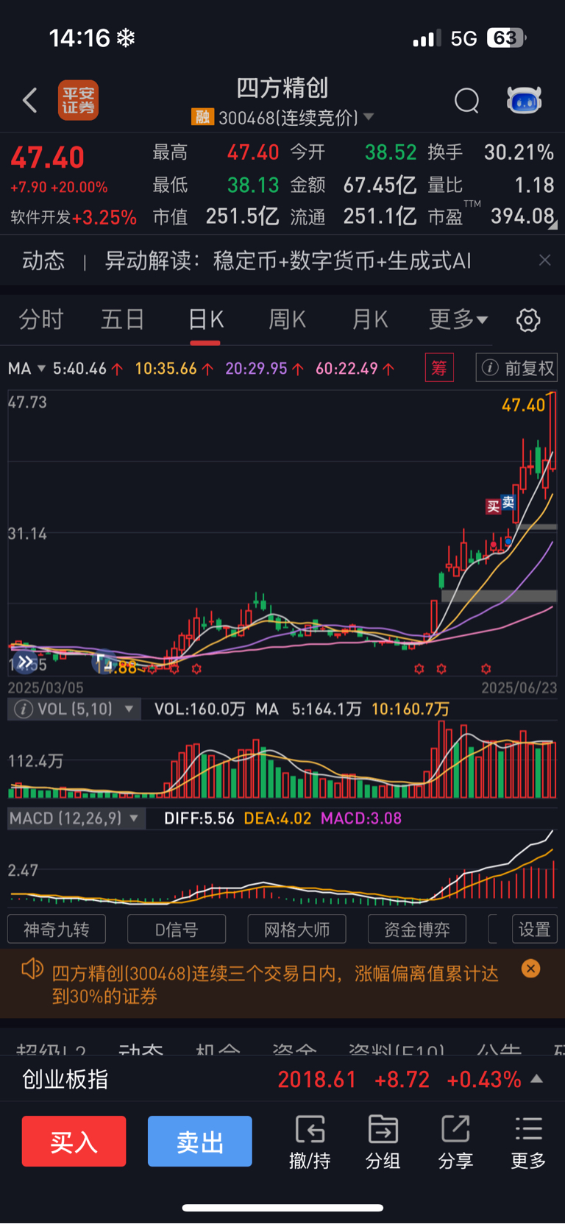
Task: Tap the 买 buy marker on chart
Action: [493, 506]
